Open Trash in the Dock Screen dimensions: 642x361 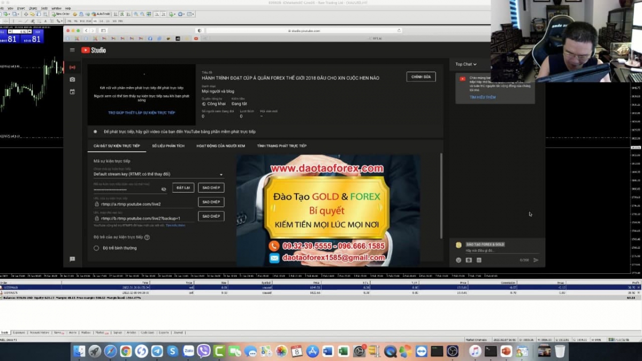click(x=560, y=351)
